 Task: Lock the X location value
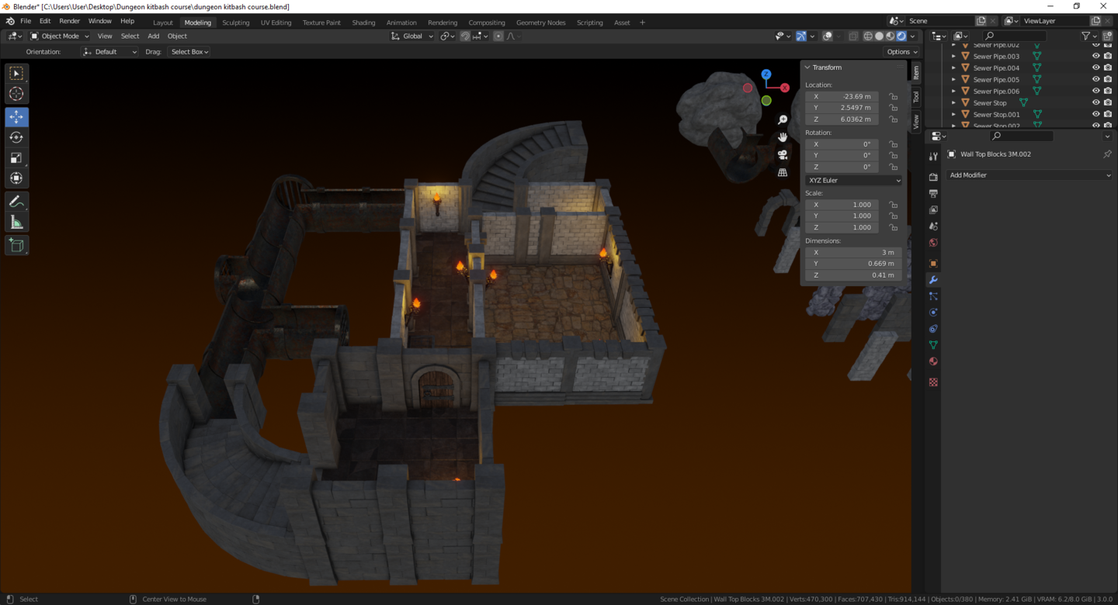pos(894,96)
